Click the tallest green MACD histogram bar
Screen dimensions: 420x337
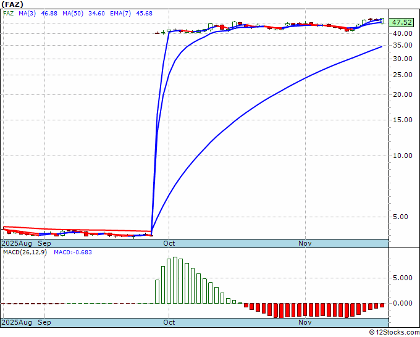click(175, 280)
